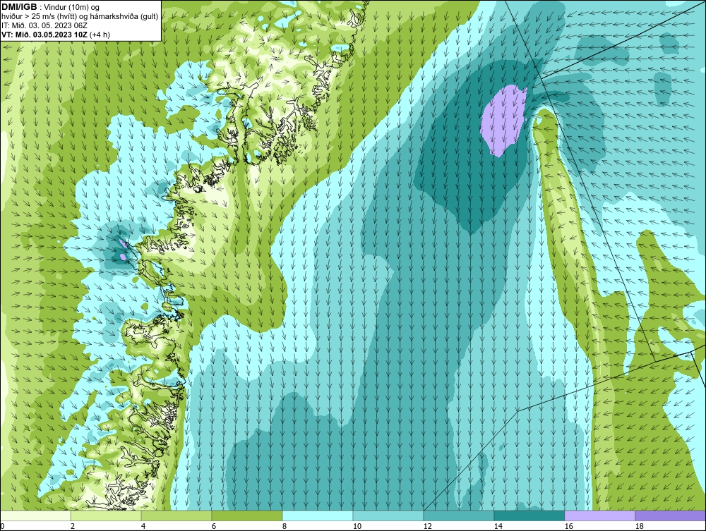Viewport: 706px width, 531px height.
Task: Click the 0–2 m/s palest legend swatch
Action: coord(35,515)
